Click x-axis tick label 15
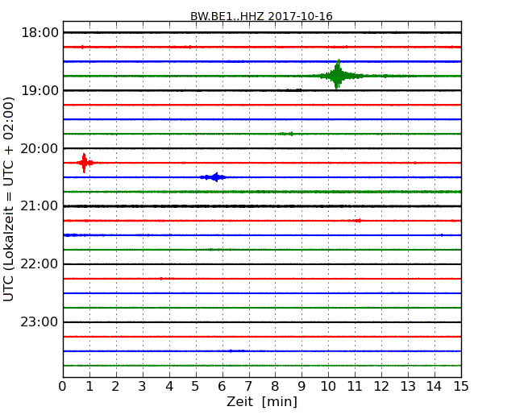This screenshot has height=419, width=524. pos(461,387)
